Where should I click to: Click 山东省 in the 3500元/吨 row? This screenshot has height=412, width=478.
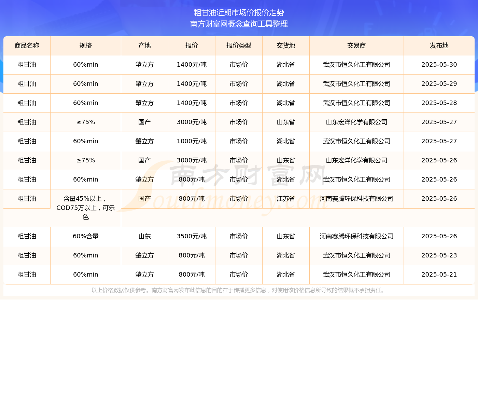tap(286, 236)
